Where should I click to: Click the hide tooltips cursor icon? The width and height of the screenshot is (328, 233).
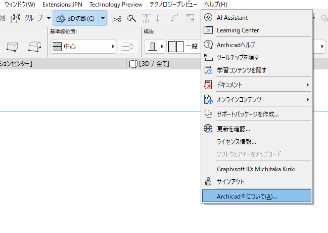(208, 57)
